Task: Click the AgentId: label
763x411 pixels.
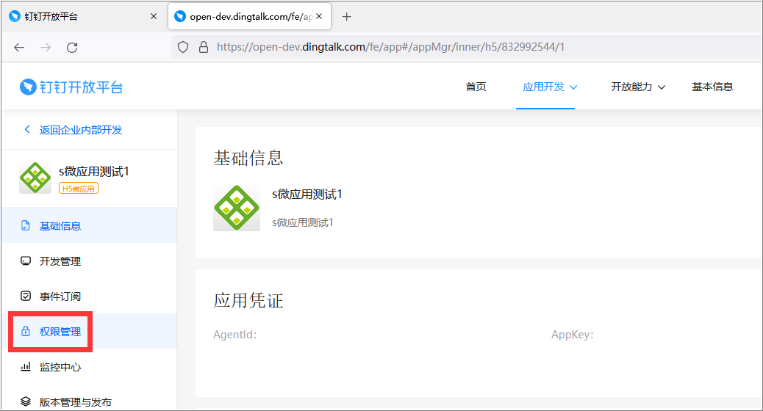Action: [235, 335]
